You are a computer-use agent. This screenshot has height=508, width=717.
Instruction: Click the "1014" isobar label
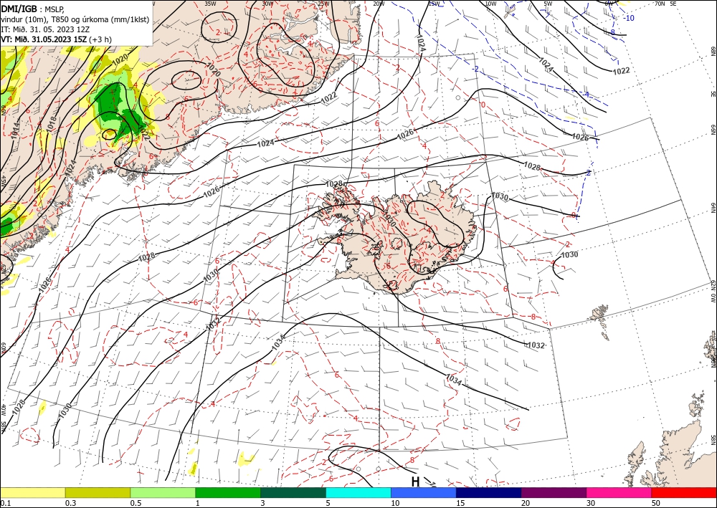16,130
